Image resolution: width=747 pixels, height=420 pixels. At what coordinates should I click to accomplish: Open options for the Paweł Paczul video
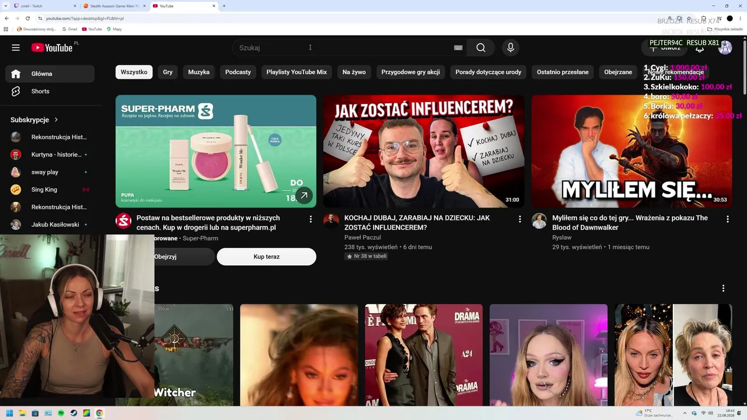coord(519,219)
